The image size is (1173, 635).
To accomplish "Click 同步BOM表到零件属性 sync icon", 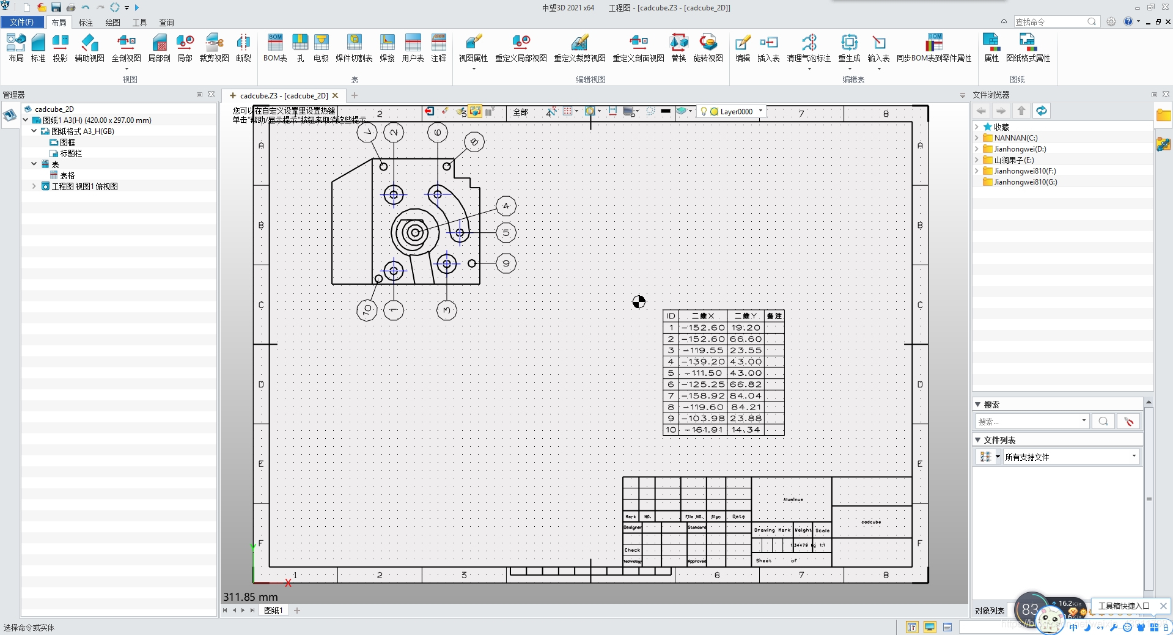I will [x=933, y=48].
